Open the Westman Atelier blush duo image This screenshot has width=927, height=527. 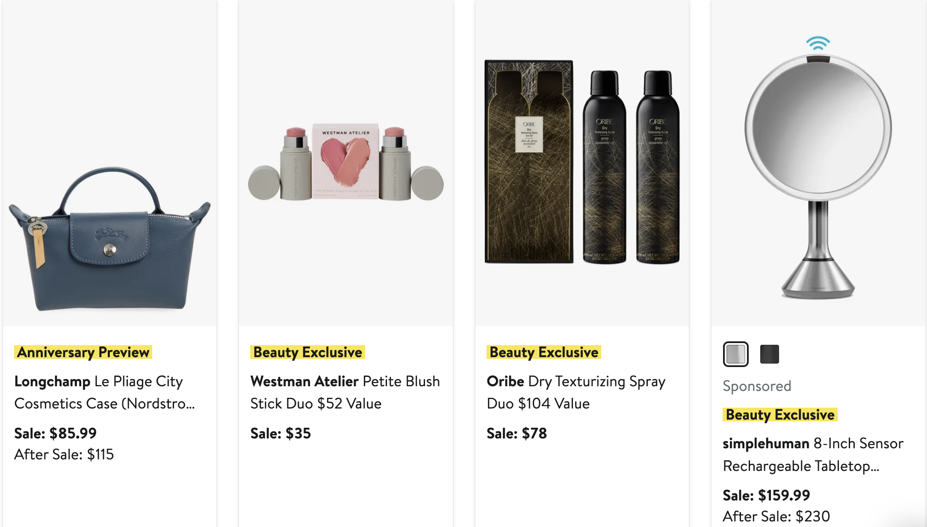coord(345,163)
